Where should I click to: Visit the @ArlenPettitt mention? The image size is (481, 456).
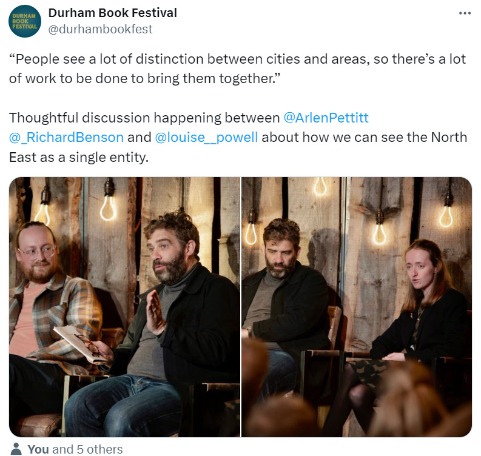[326, 118]
